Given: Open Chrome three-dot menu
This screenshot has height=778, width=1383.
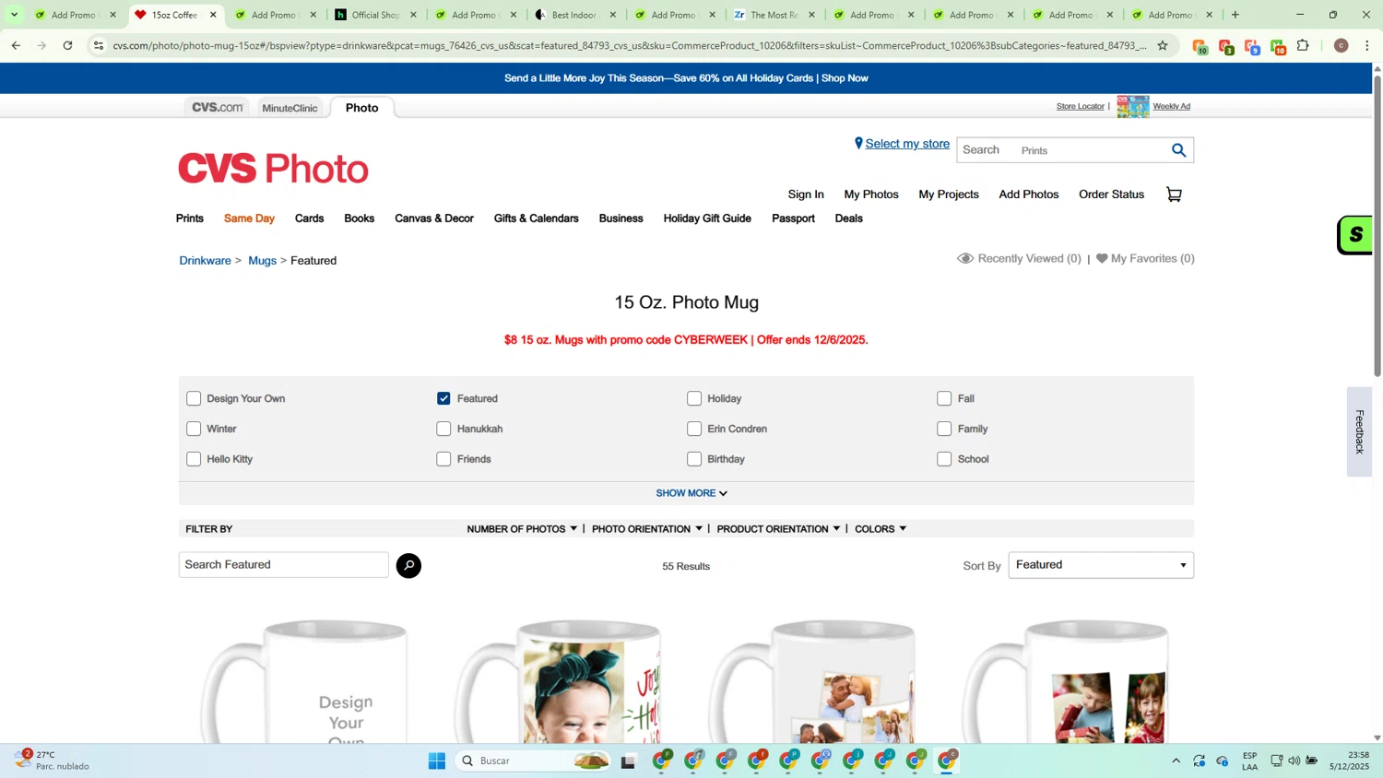Looking at the screenshot, I should (1367, 45).
